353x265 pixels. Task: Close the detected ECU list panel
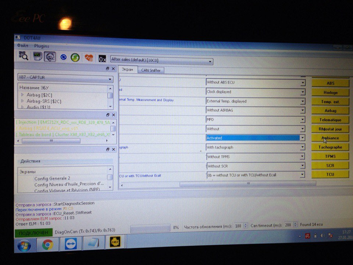tap(114, 115)
